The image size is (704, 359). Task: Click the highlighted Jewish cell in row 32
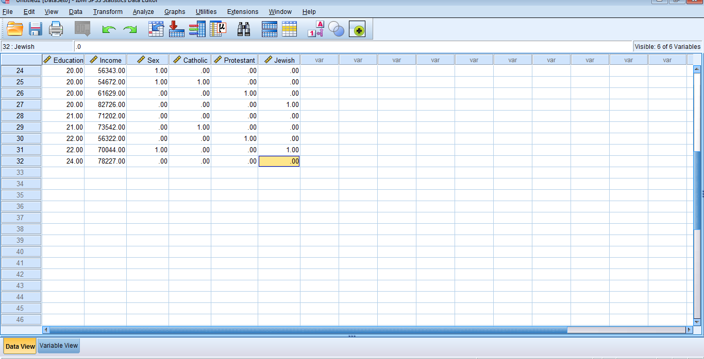point(279,161)
